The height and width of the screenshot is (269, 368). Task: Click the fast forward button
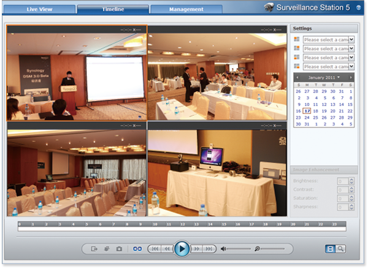pos(196,249)
